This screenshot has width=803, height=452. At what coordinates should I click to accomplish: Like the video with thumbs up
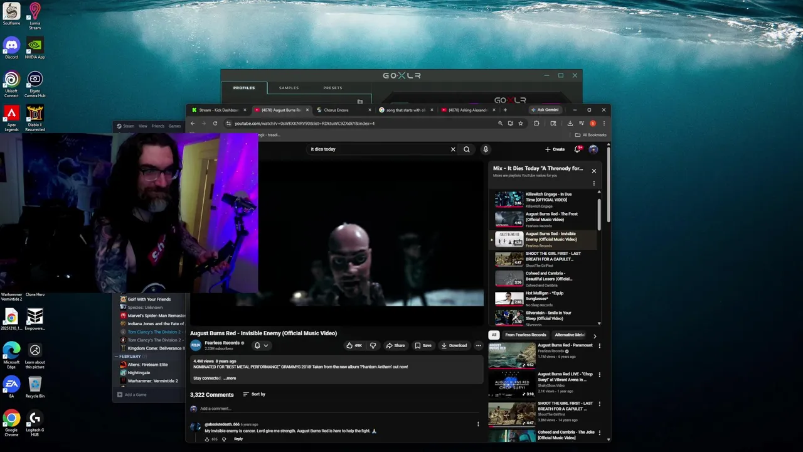click(354, 345)
